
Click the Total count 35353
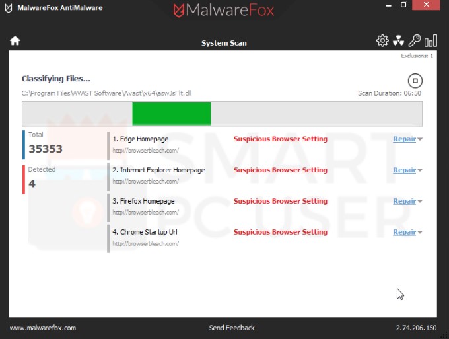[46, 149]
